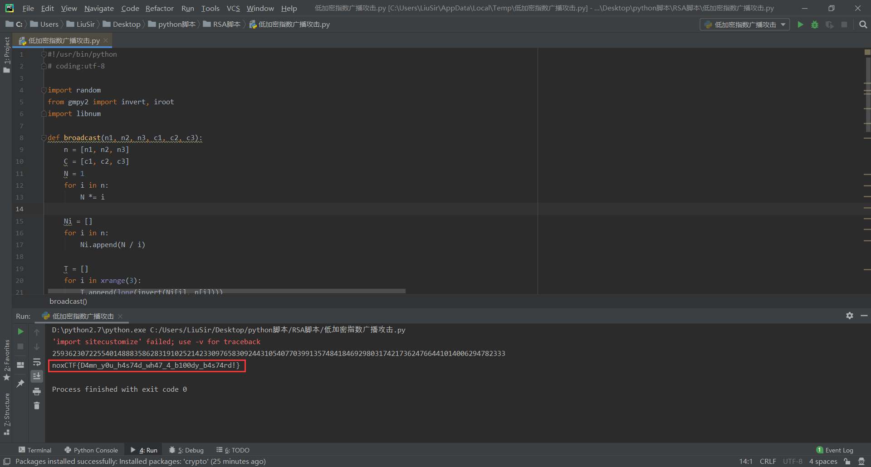Stop the process in Run panel
871x467 pixels.
point(20,346)
